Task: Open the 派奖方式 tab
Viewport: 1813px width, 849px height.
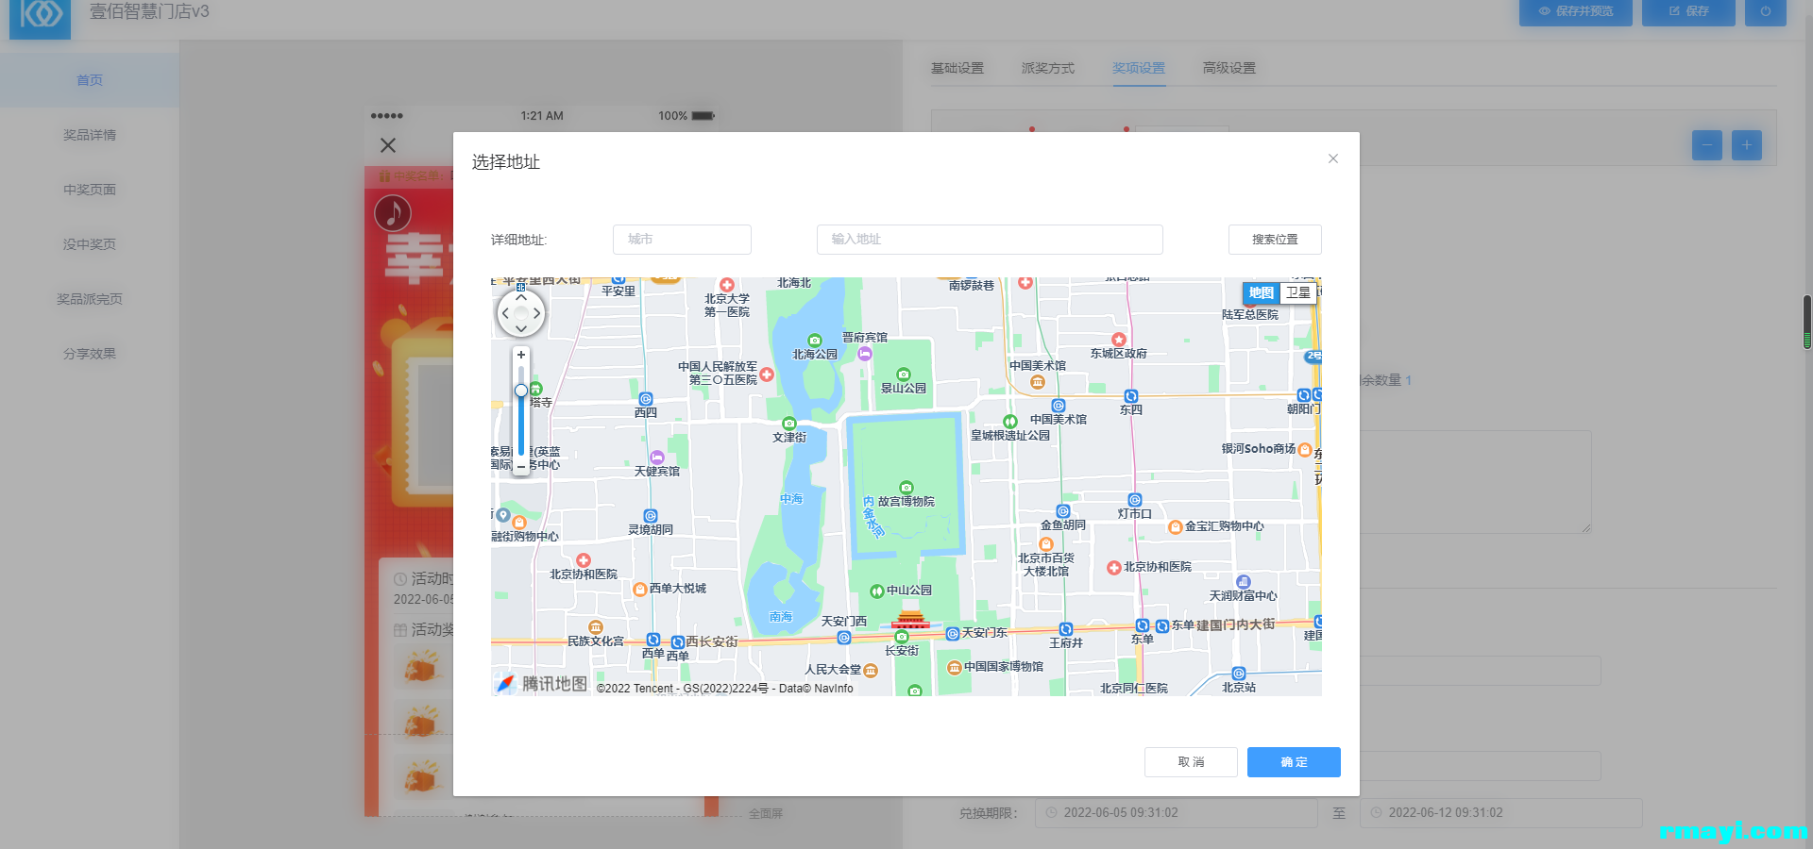Action: (1048, 68)
